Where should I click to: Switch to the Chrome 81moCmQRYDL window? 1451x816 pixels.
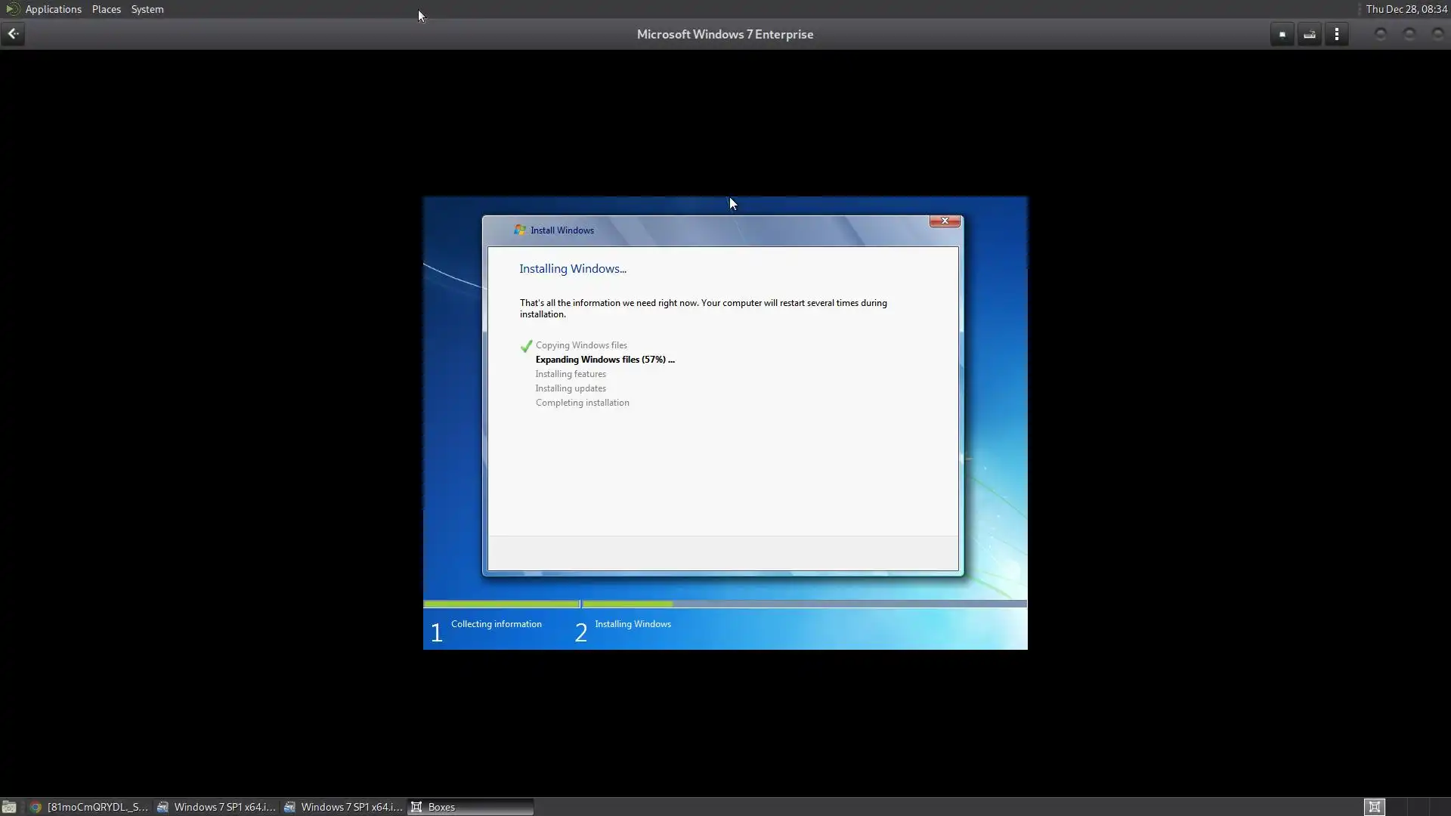tap(89, 807)
